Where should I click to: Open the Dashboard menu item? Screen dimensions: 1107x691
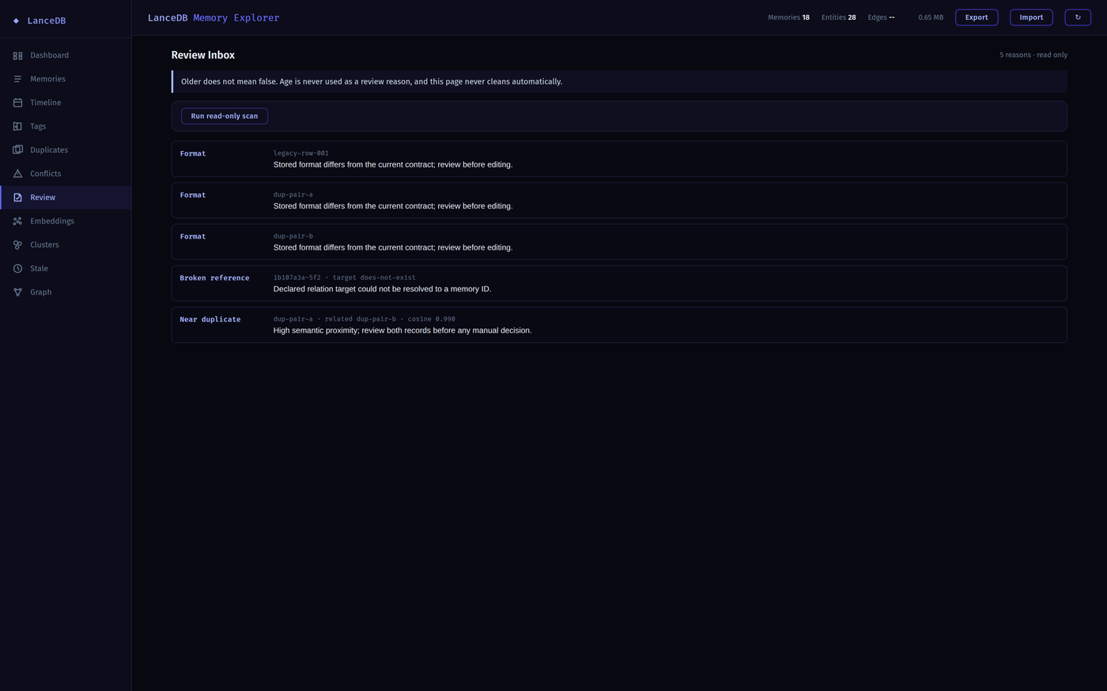point(66,55)
